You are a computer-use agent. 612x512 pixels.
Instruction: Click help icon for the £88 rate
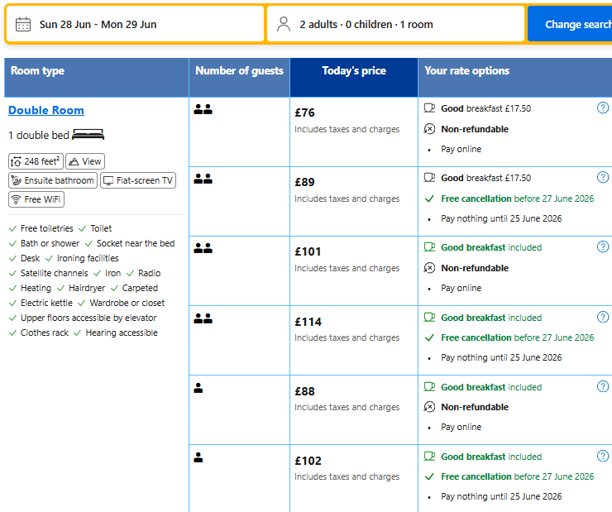[x=603, y=386]
